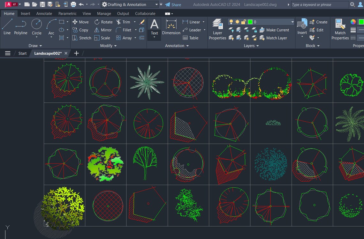Viewport: 364px width, 239px height.
Task: Select the Circle tool
Action: tap(36, 27)
